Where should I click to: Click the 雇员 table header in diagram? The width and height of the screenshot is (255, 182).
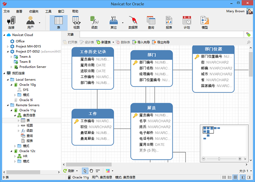pos(152,108)
